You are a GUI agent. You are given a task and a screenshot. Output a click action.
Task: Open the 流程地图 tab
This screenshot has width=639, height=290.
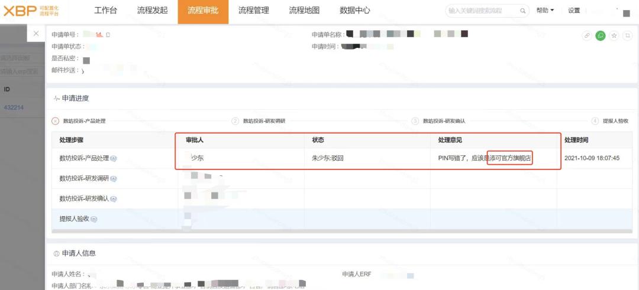[304, 11]
